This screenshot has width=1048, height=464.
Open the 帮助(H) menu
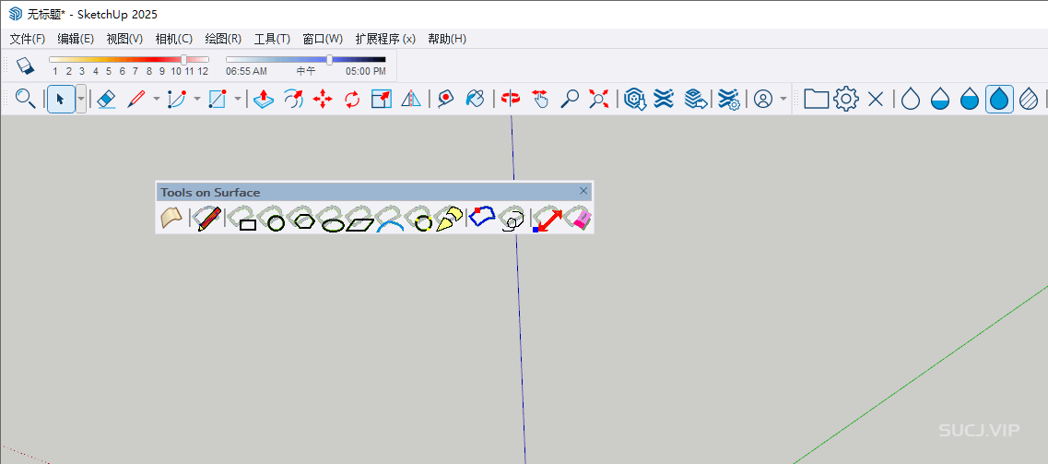tap(447, 39)
